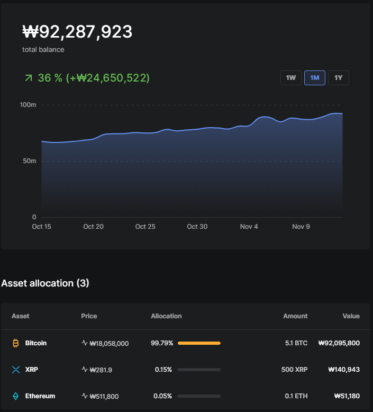This screenshot has height=412, width=373.
Task: Click the 0.1 ETH amount
Action: [296, 396]
